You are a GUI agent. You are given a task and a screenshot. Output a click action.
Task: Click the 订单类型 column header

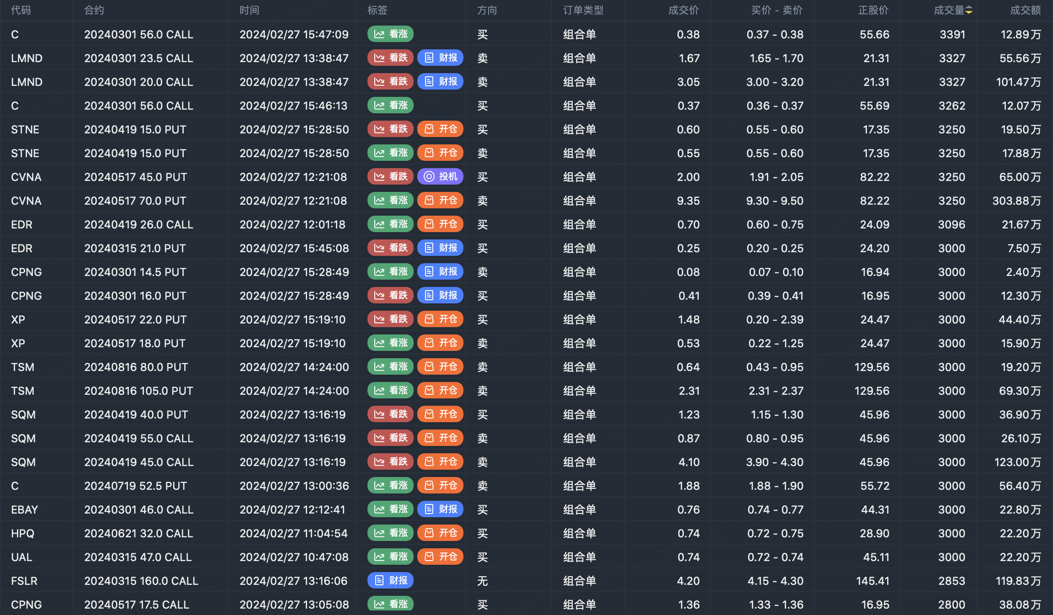tap(583, 10)
